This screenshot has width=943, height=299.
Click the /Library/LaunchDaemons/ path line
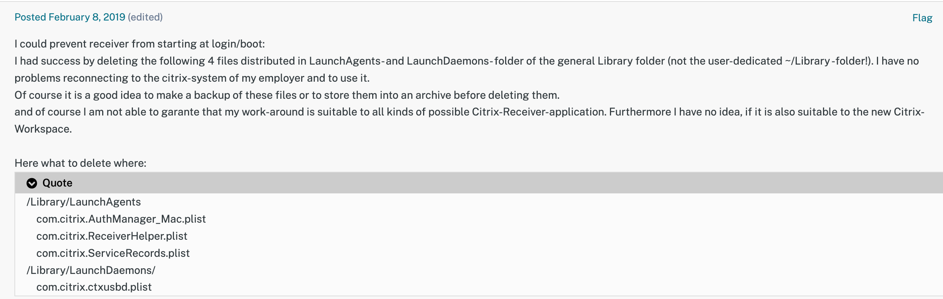pos(91,271)
